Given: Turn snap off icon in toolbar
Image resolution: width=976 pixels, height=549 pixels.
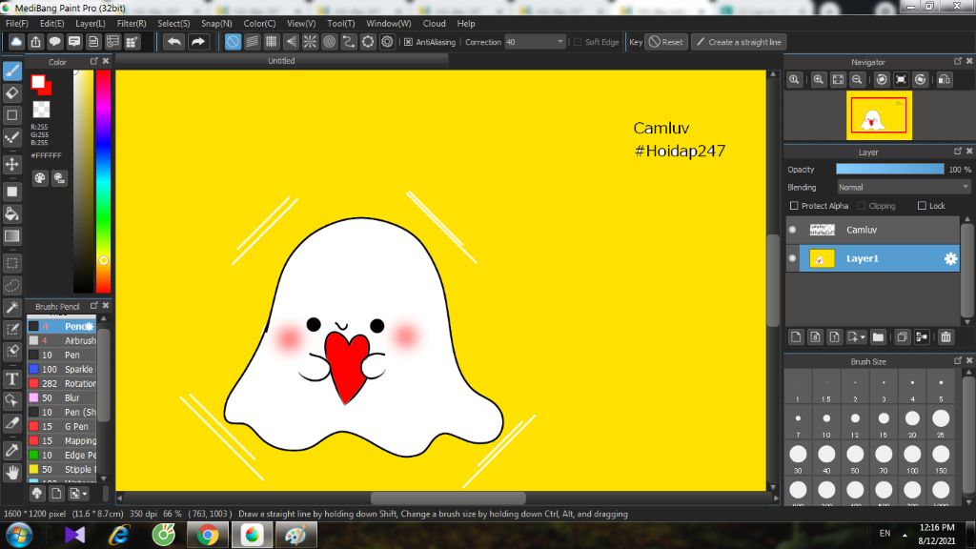Looking at the screenshot, I should [x=233, y=42].
